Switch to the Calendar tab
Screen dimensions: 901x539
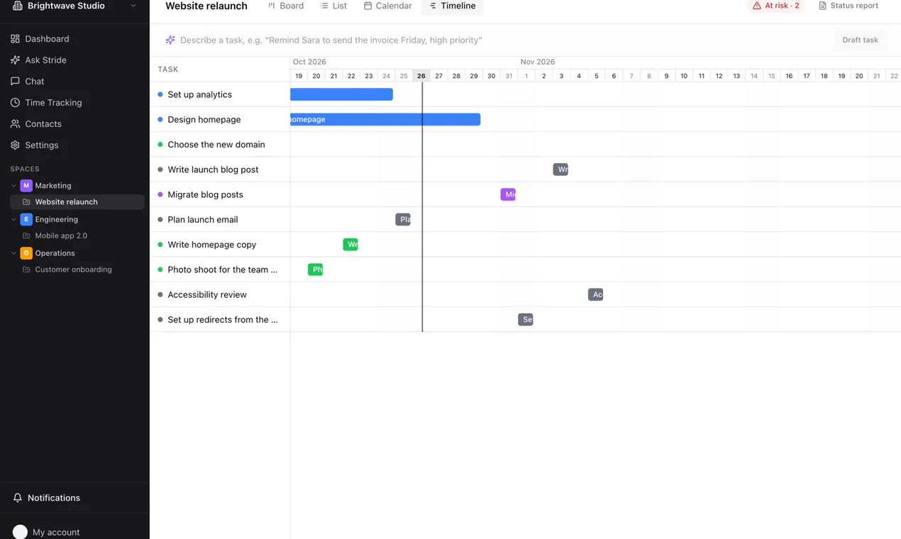click(387, 6)
